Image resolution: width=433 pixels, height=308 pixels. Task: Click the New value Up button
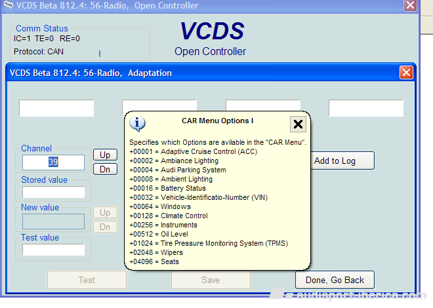[105, 212]
